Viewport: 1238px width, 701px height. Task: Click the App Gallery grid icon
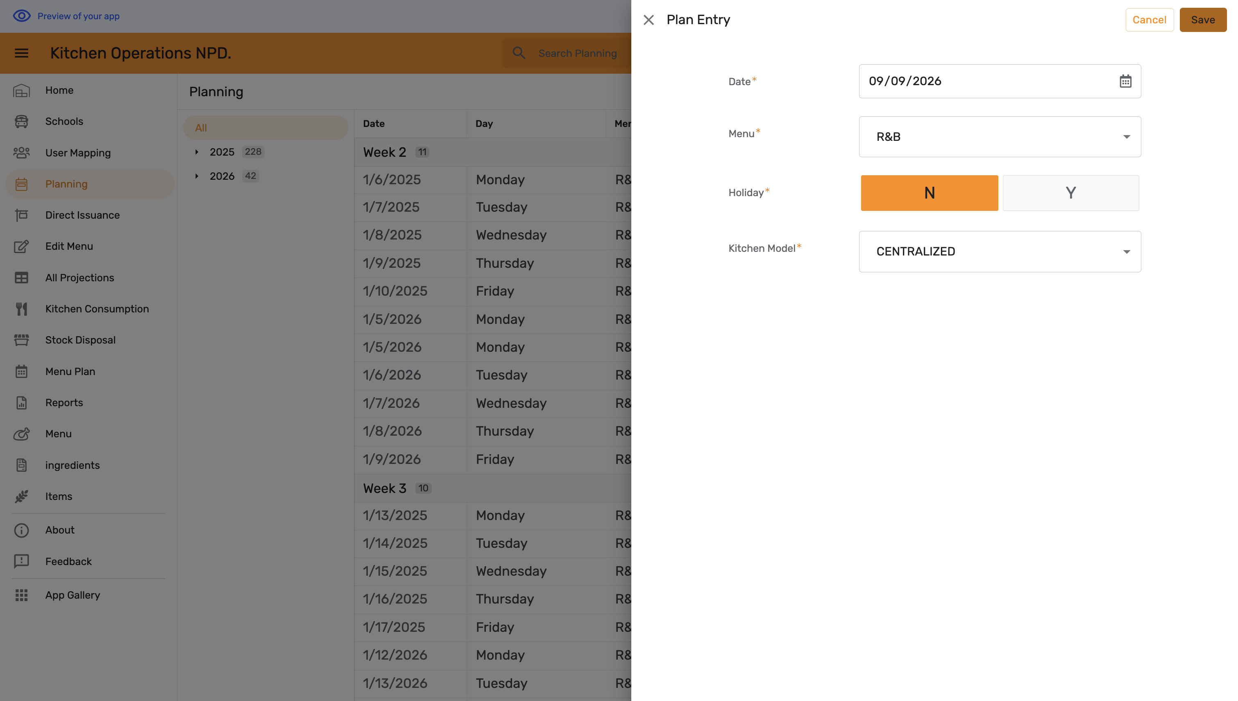pos(21,595)
